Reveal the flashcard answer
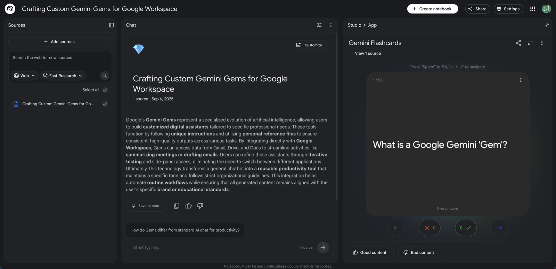556x269 pixels. click(x=448, y=209)
